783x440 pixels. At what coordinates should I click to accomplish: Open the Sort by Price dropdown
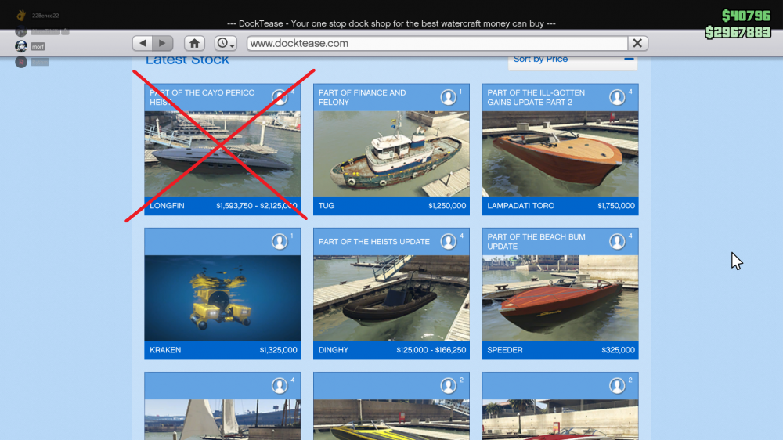coord(573,60)
